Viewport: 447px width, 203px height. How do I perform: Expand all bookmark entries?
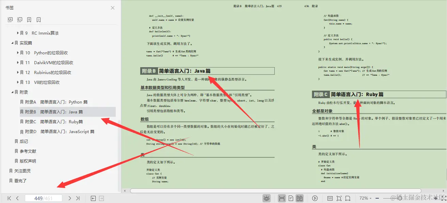[x=10, y=19]
